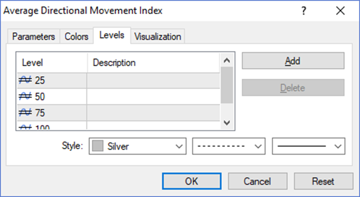Image resolution: width=360 pixels, height=197 pixels.
Task: Open the Silver color dropdown
Action: [138, 146]
